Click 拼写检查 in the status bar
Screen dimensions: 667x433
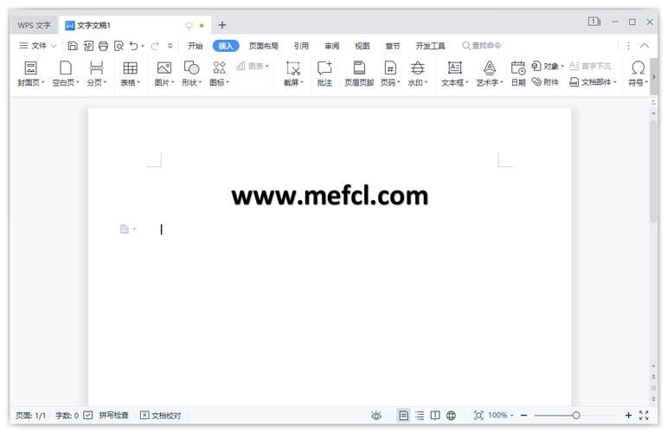113,415
